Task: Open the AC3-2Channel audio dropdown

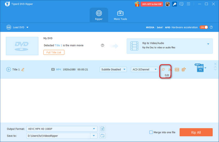Action: click(x=145, y=69)
